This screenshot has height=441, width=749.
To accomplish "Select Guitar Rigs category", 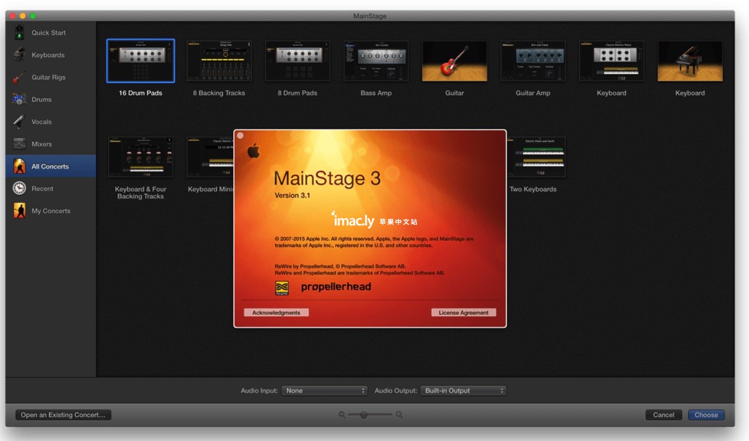I will click(51, 78).
